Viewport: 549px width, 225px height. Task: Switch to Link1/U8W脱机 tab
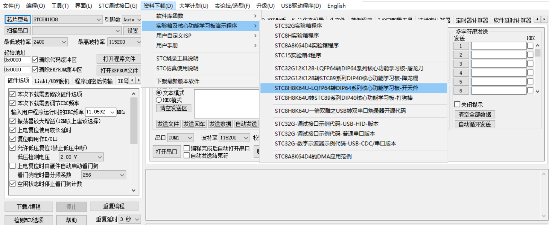(x=52, y=81)
